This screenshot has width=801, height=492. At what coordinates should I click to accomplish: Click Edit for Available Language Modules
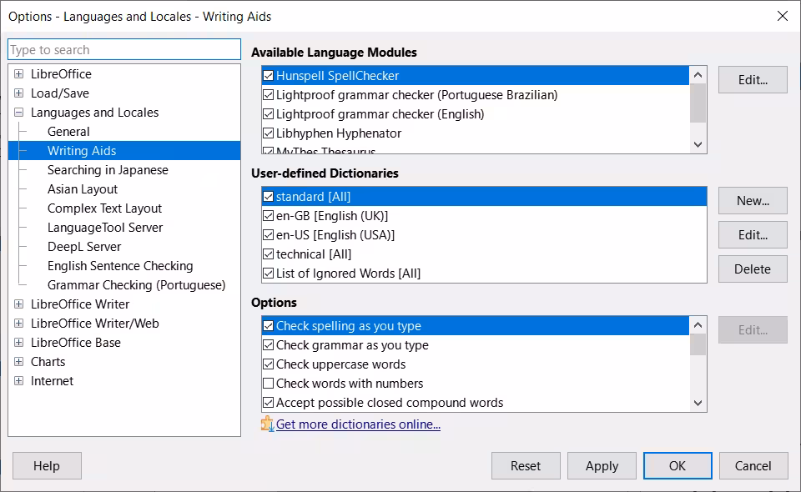(x=753, y=79)
